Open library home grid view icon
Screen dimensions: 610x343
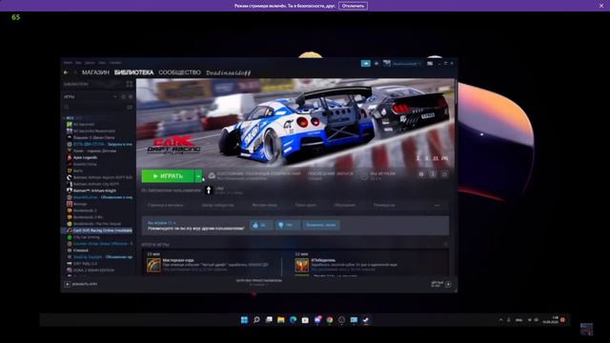click(x=130, y=84)
